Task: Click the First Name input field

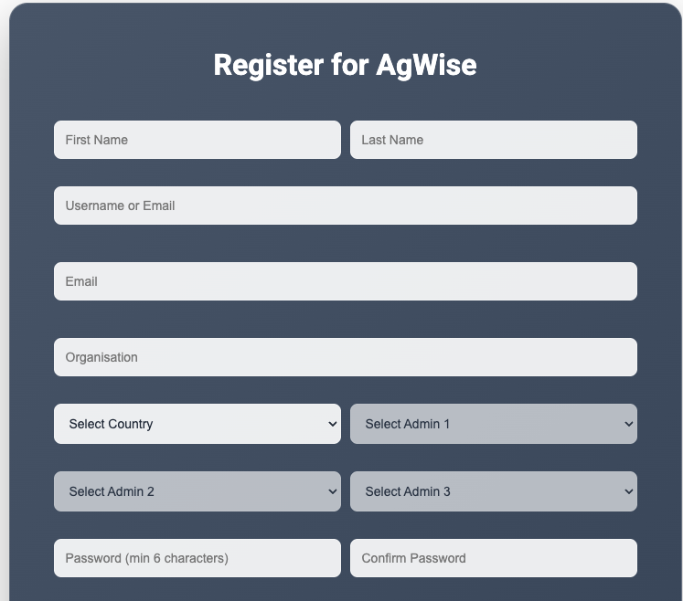Action: pyautogui.click(x=197, y=140)
